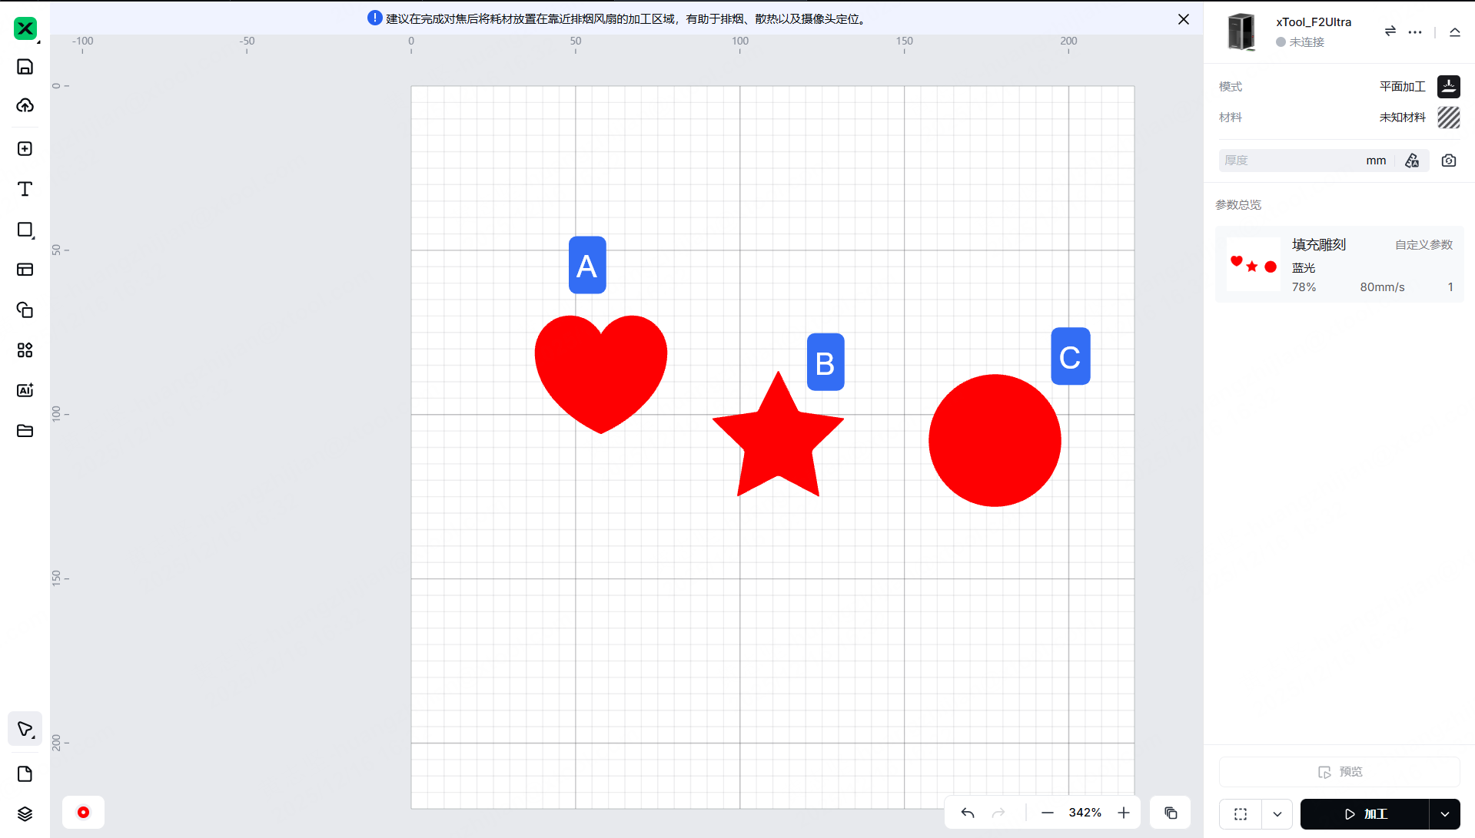Click the cloud upload icon
Screen dimensions: 1475x838
point(25,105)
